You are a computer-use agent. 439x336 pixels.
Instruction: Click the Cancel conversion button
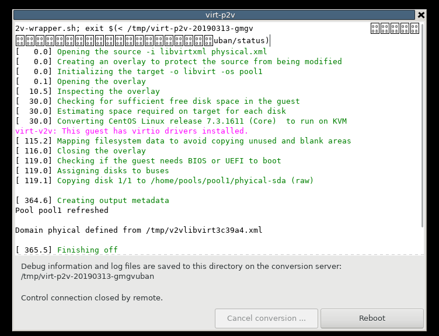(266, 318)
